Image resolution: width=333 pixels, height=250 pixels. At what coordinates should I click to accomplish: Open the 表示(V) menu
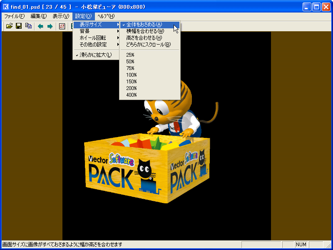point(61,16)
